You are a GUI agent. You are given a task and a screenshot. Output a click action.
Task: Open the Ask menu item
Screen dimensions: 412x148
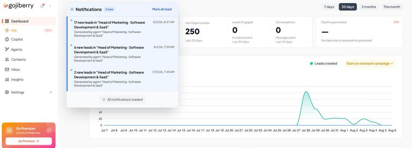[x=29, y=30]
